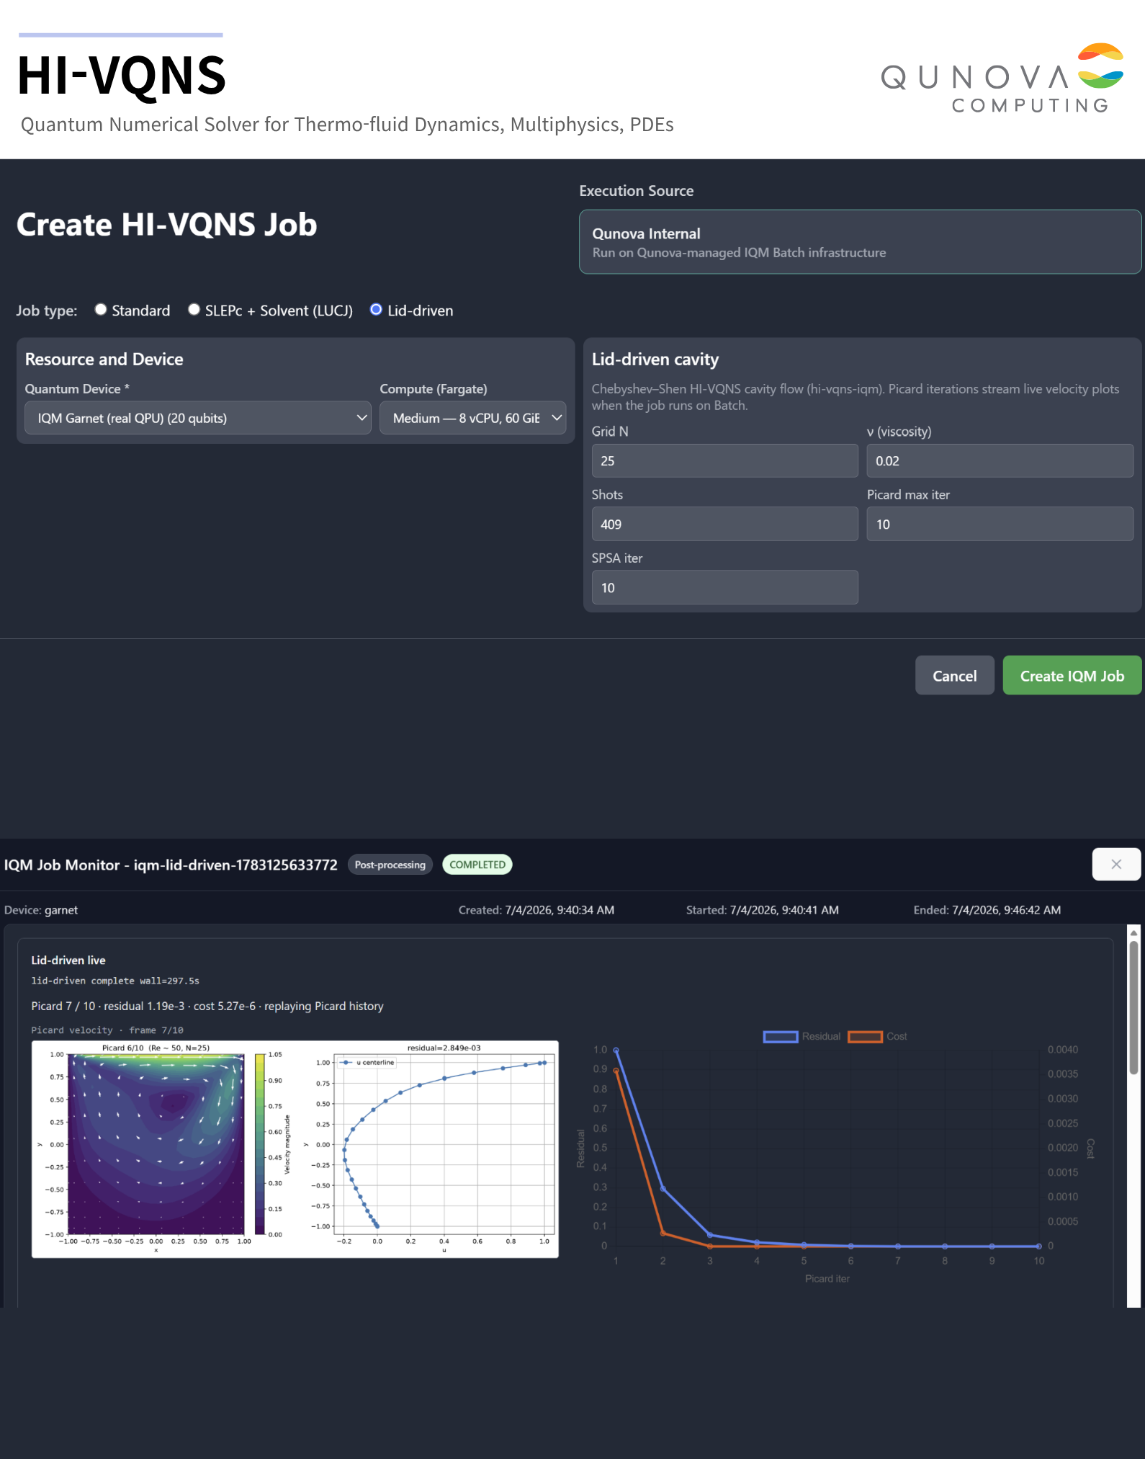Choose SLEPc + Solvent (LUCJ) job type

(194, 310)
